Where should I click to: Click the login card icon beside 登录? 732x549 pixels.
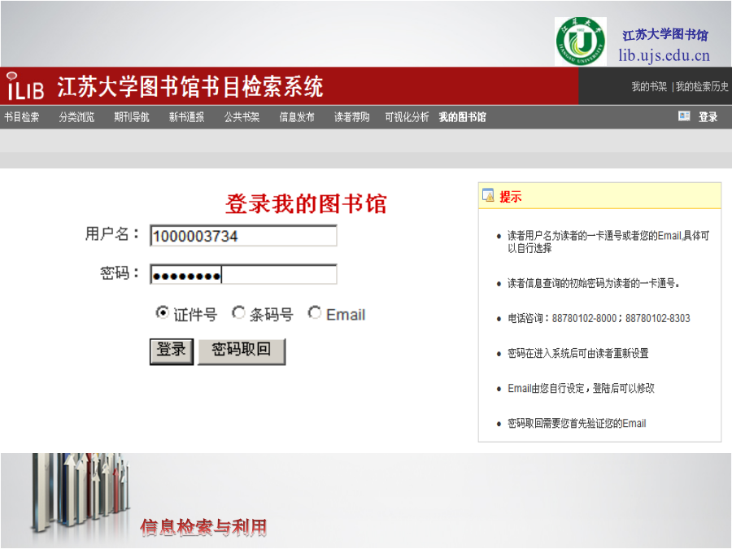(684, 116)
